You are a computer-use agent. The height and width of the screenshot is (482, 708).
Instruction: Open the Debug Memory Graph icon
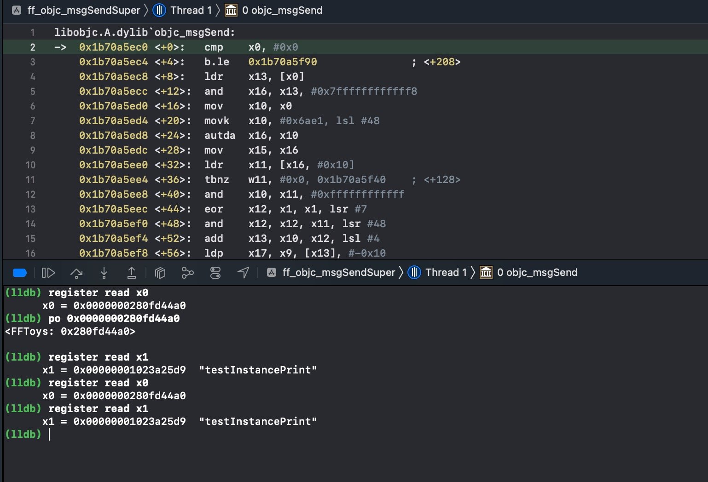point(187,273)
